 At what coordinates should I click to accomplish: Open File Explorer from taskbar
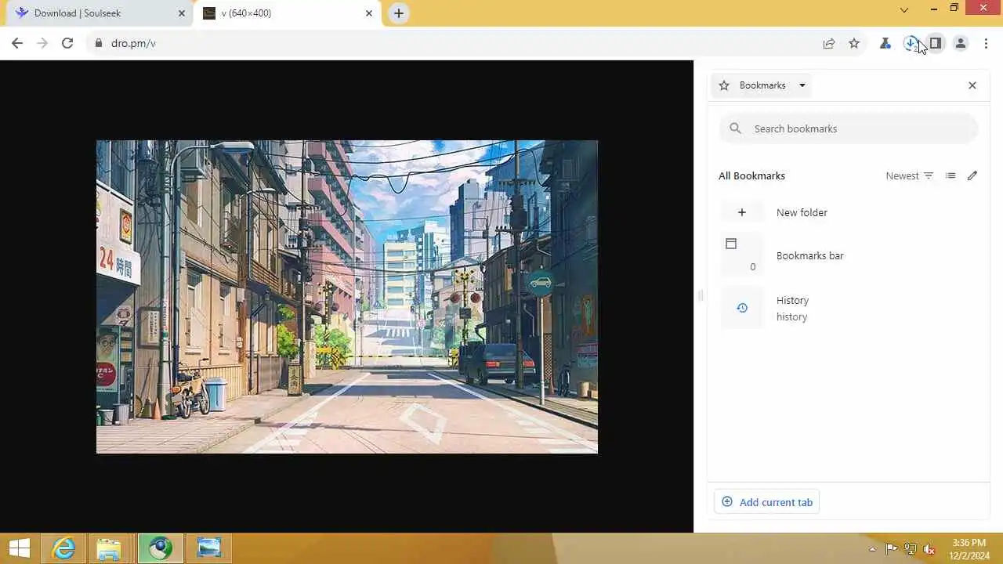[110, 548]
